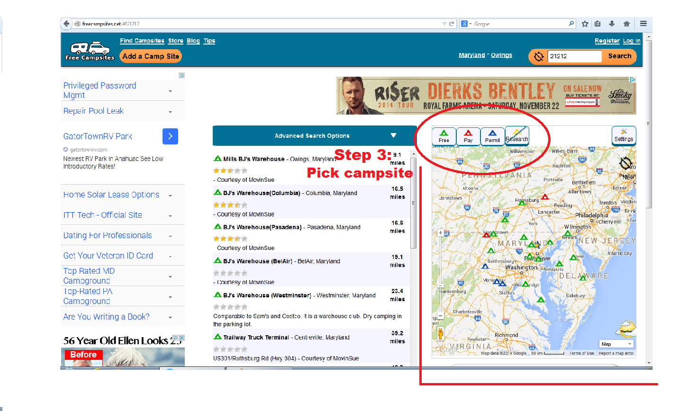Reload the page with the refresh icon
The height and width of the screenshot is (411, 688).
(x=452, y=24)
